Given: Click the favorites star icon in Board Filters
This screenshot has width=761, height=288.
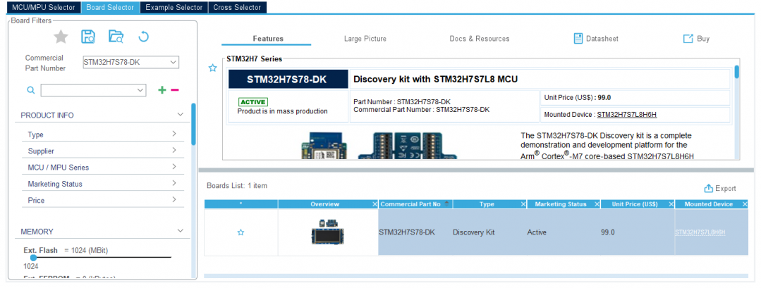Looking at the screenshot, I should click(61, 37).
